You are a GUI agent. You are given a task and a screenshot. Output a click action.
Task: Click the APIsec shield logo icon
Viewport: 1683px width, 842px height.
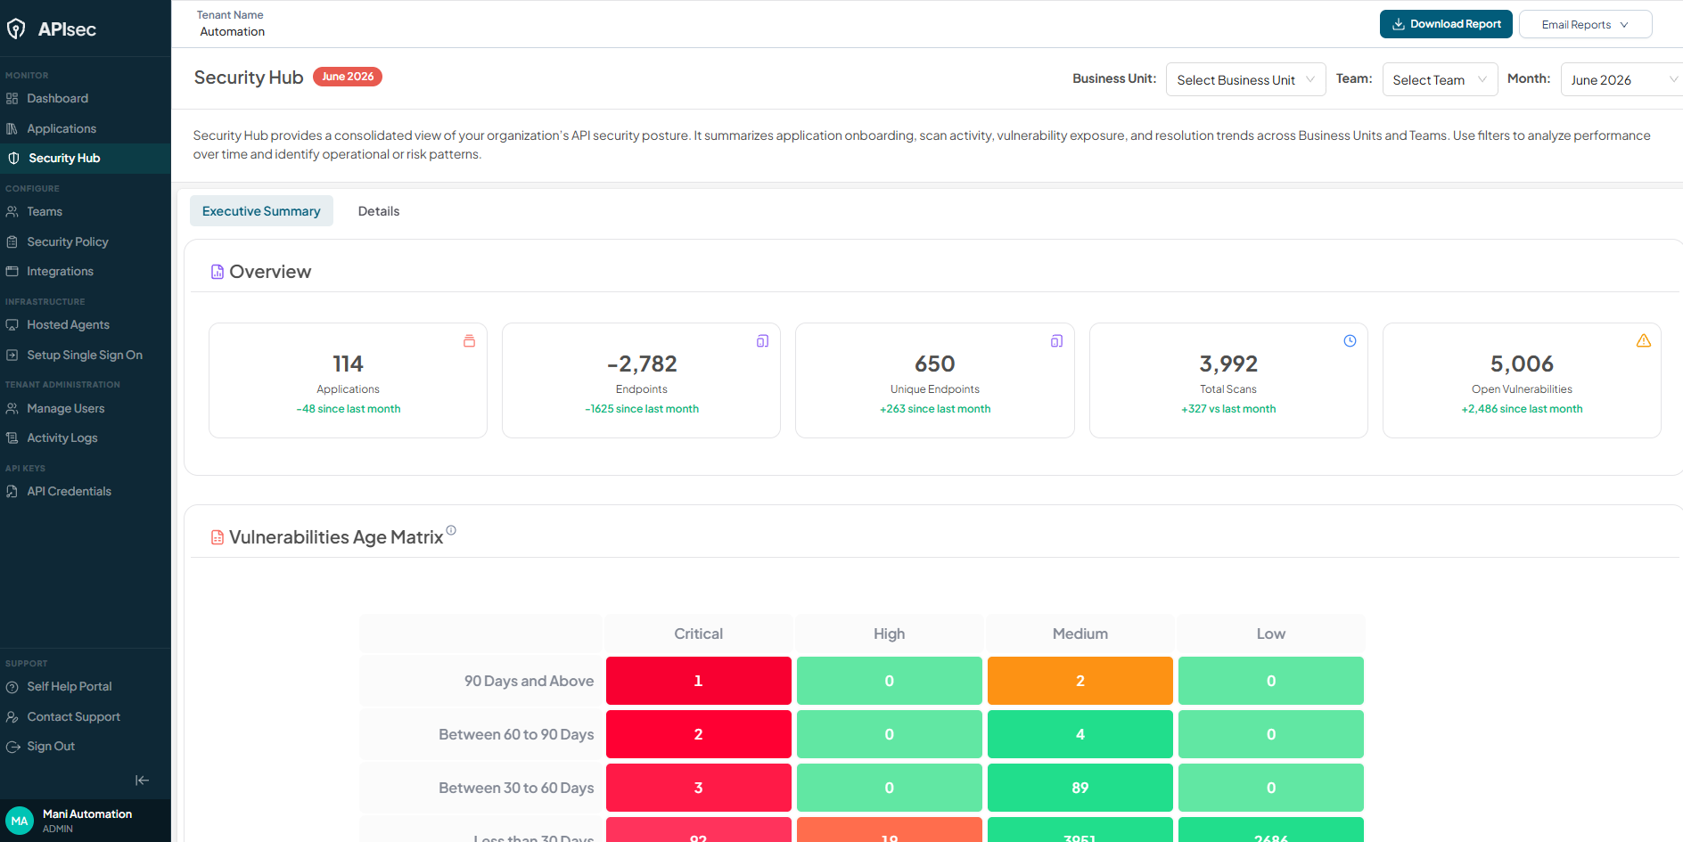16,29
